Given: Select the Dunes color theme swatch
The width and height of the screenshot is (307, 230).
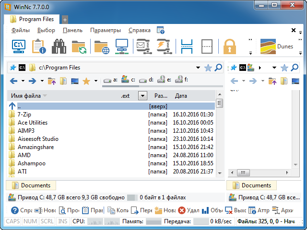Looking at the screenshot, I should [x=276, y=47].
